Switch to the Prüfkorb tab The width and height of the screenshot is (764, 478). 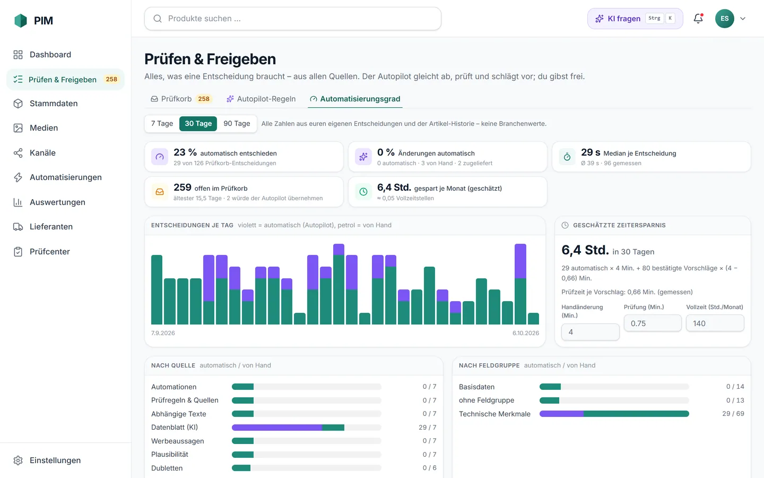pos(180,99)
